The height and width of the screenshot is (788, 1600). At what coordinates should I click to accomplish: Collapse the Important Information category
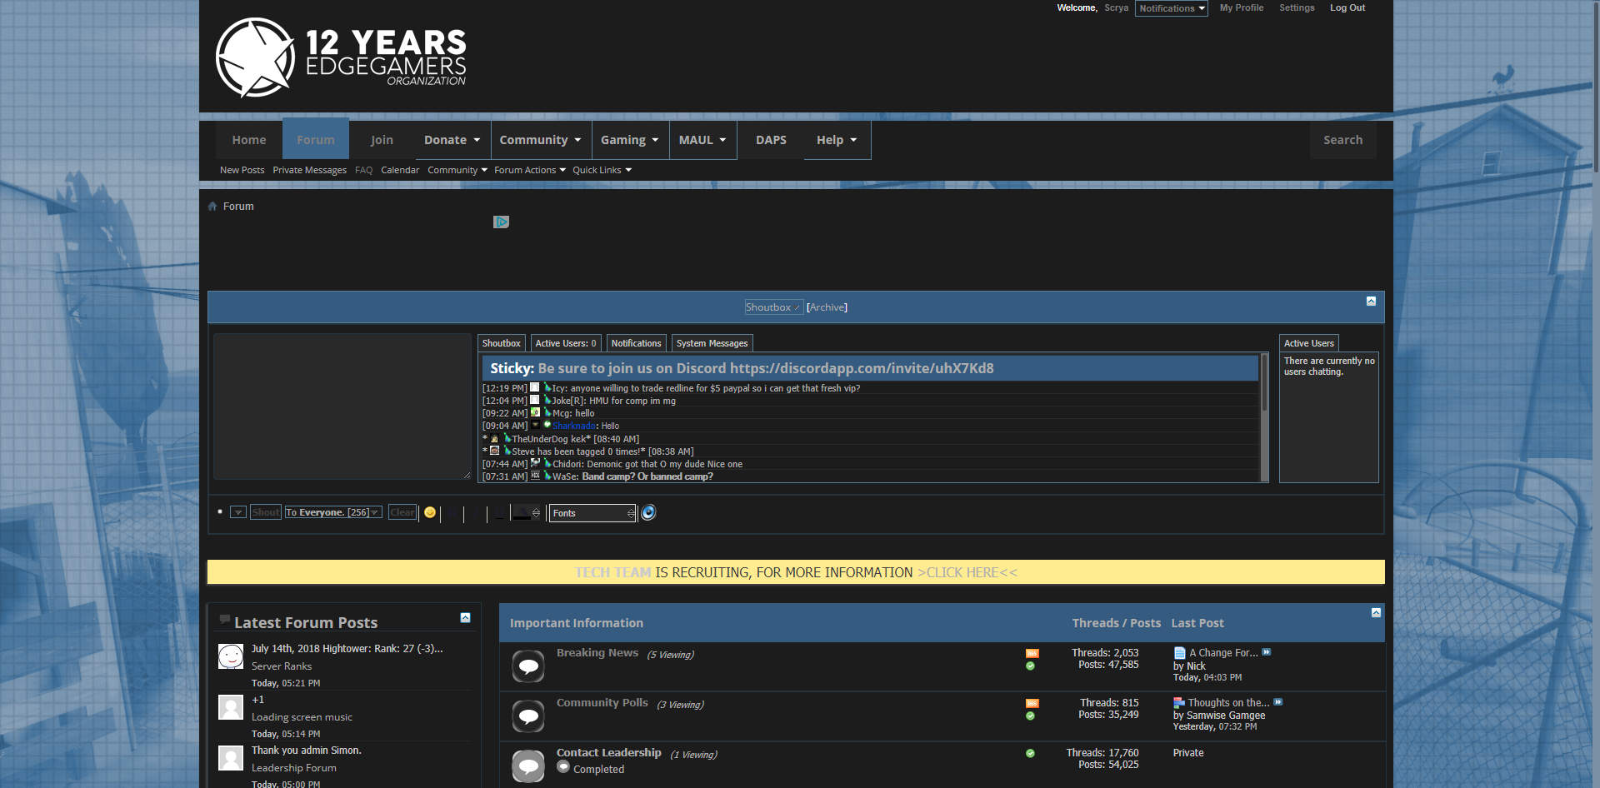pos(1376,612)
